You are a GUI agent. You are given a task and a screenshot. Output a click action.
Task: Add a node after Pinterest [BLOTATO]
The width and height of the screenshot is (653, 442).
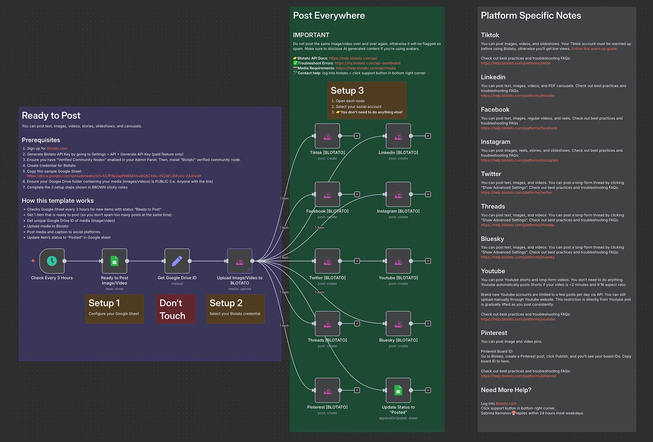click(357, 390)
